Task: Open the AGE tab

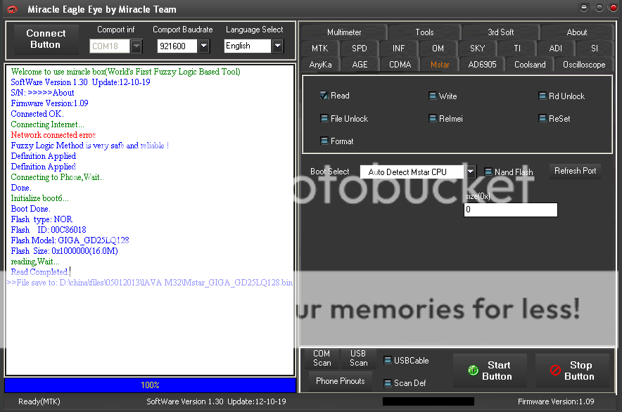Action: (x=360, y=65)
